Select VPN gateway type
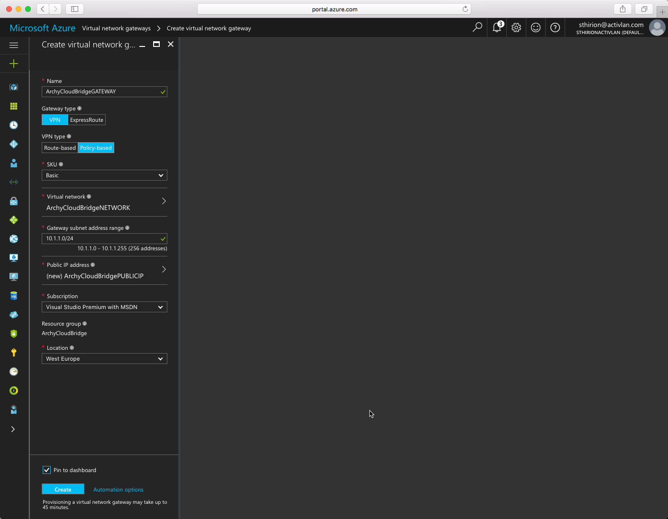This screenshot has height=519, width=668. click(x=55, y=120)
